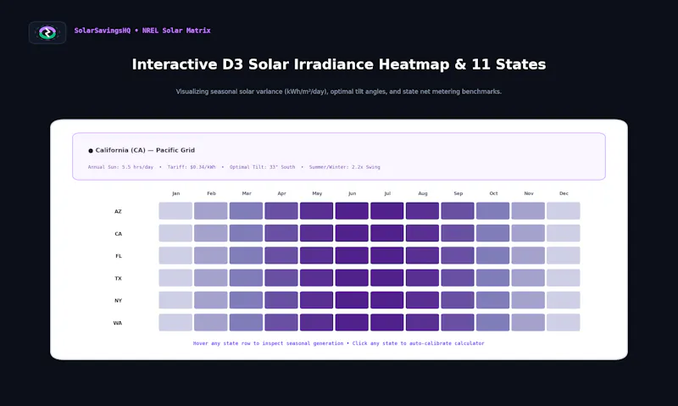Screen dimensions: 678x406
Task: Select the CA state row label
Action: 118,233
